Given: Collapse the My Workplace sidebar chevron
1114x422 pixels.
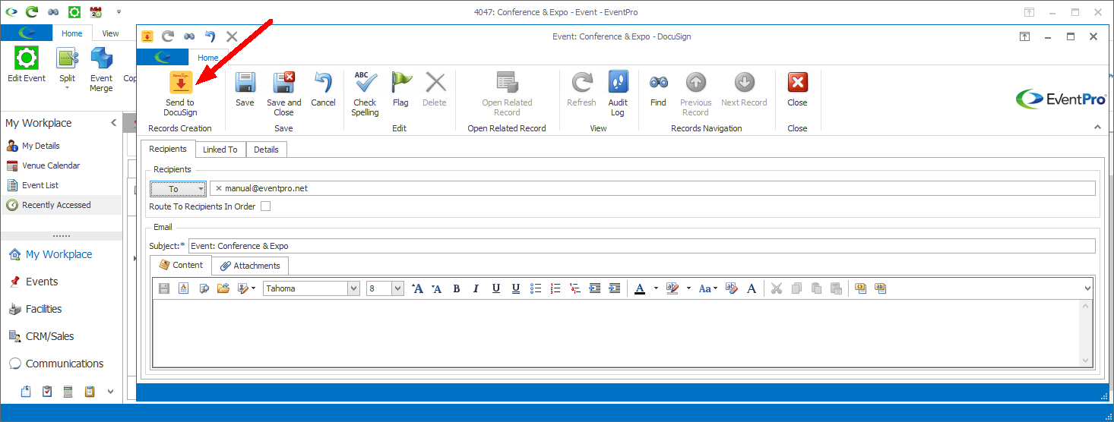Looking at the screenshot, I should pyautogui.click(x=114, y=123).
